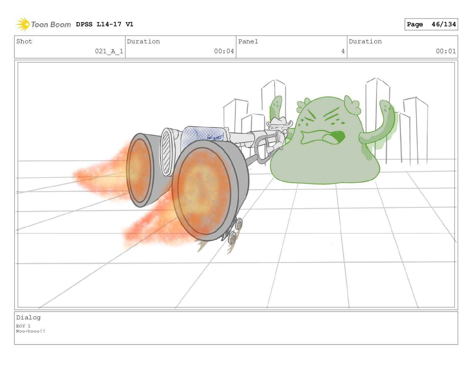Viewport: 473px width, 366px height.
Task: Click the shot duration value 00:04
Action: click(224, 51)
